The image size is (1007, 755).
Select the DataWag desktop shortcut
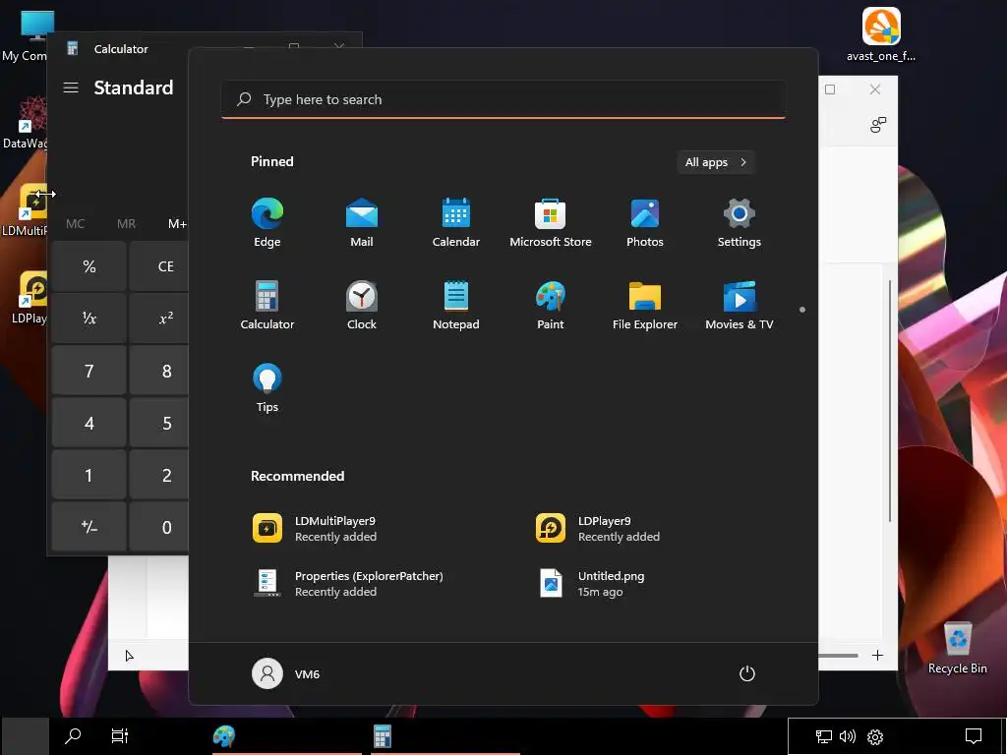24,123
